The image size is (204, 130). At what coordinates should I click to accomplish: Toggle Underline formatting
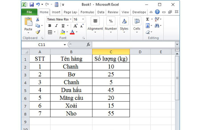pos(63,26)
